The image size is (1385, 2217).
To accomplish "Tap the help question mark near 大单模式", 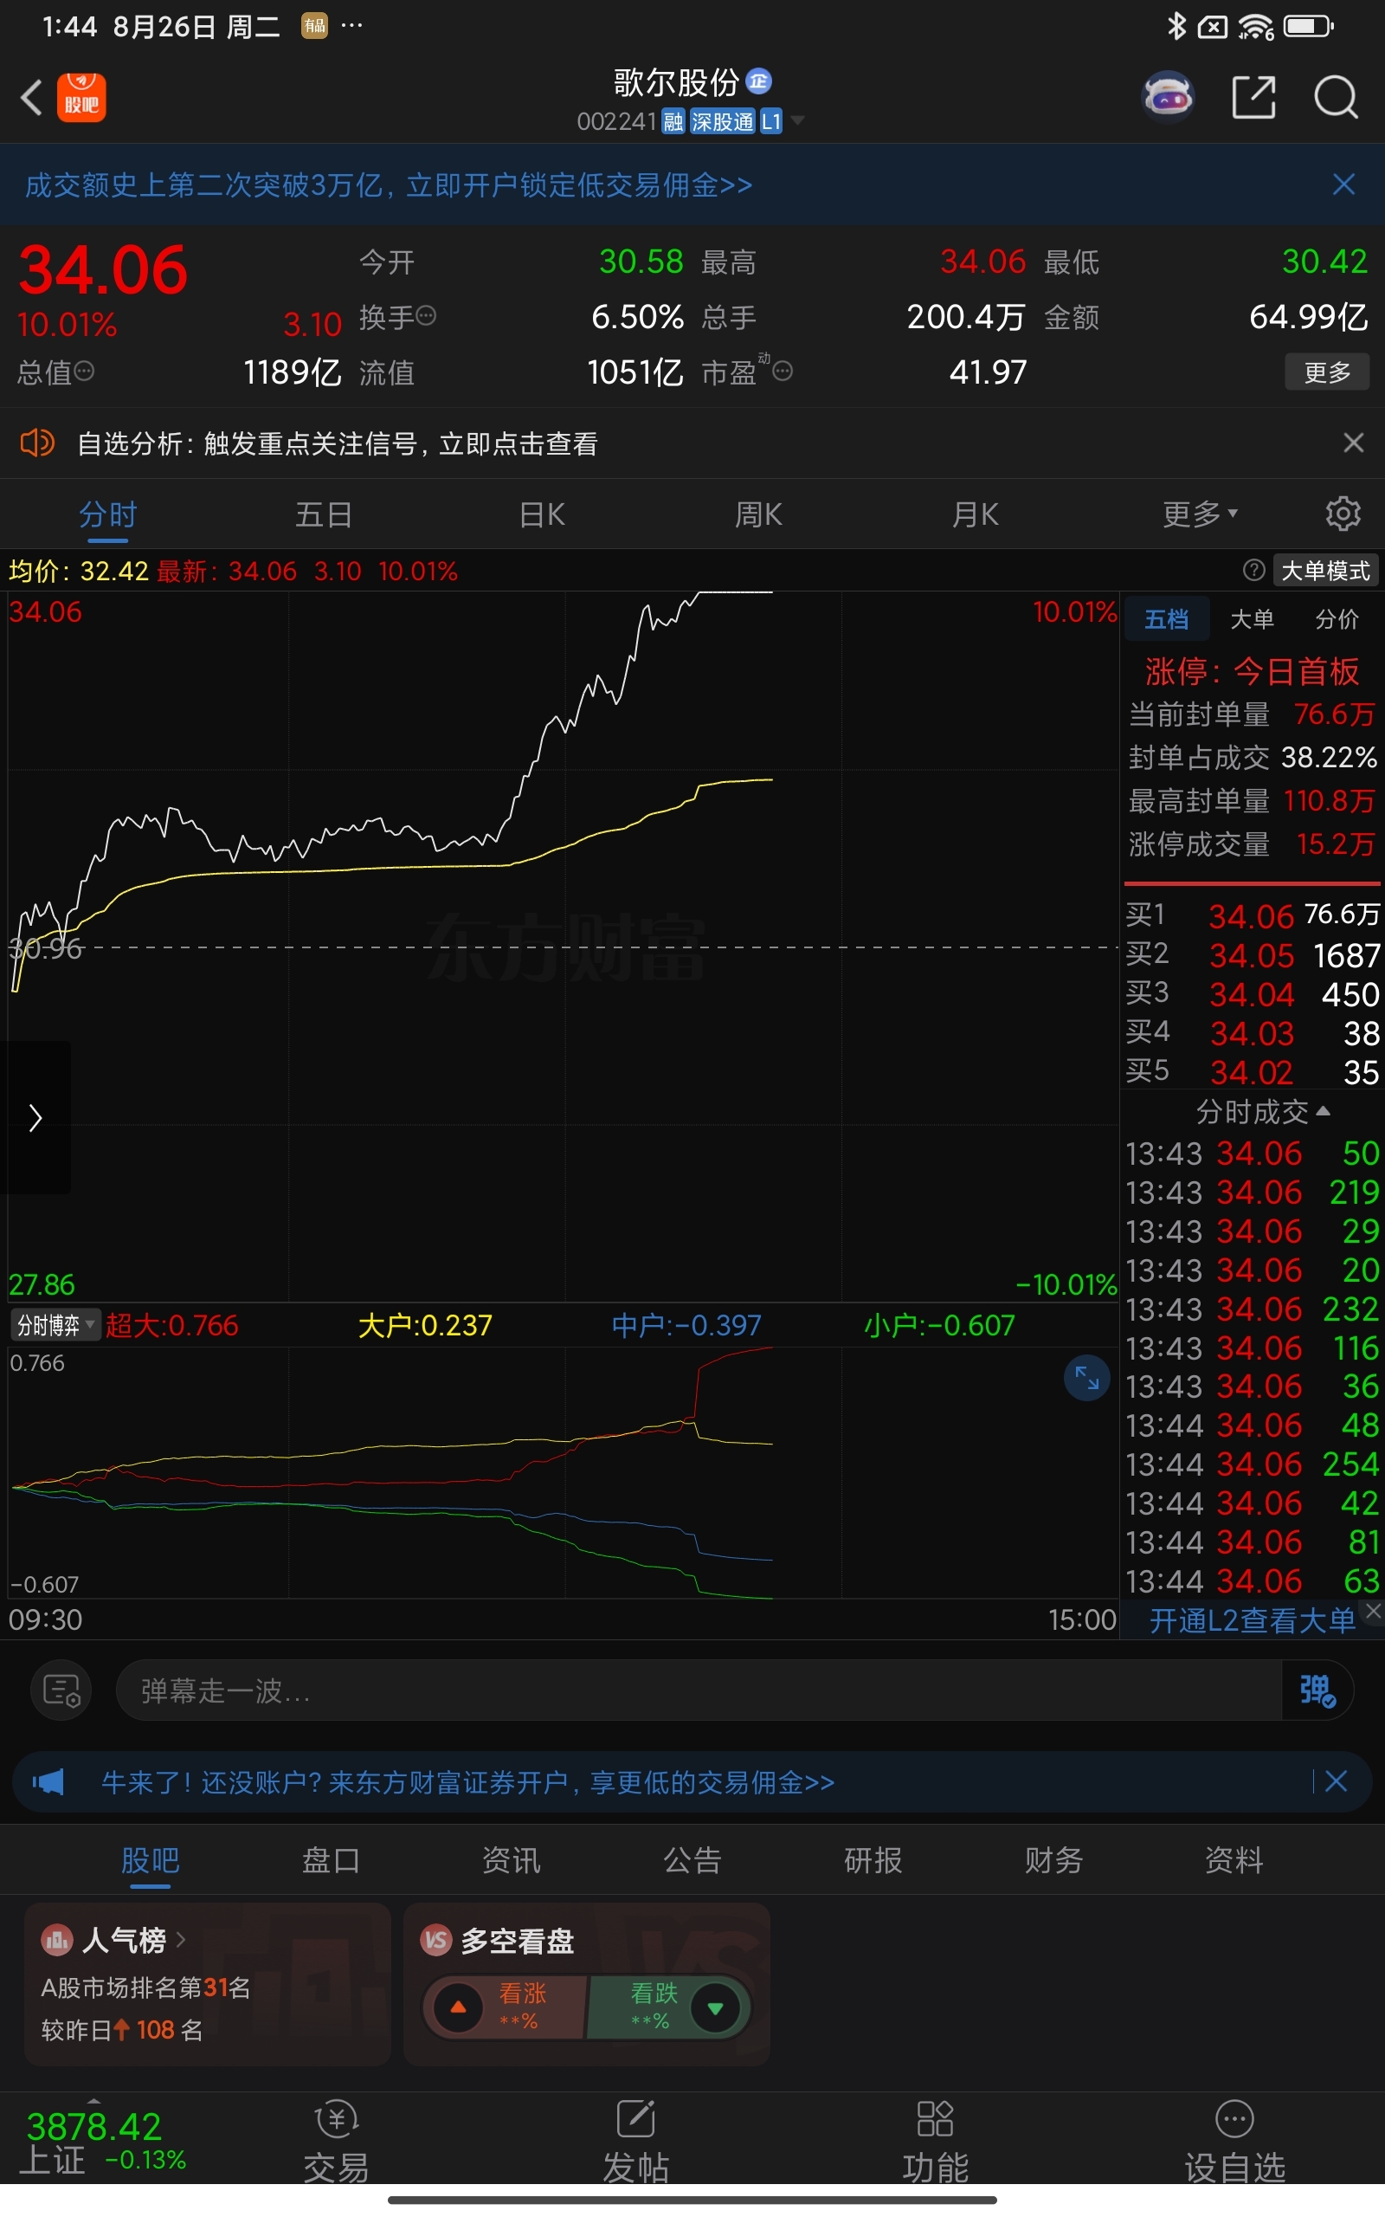I will 1254,570.
